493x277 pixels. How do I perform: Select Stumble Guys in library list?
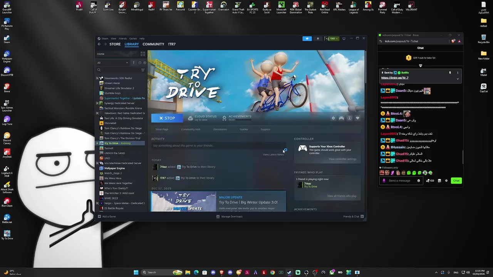tap(112, 93)
